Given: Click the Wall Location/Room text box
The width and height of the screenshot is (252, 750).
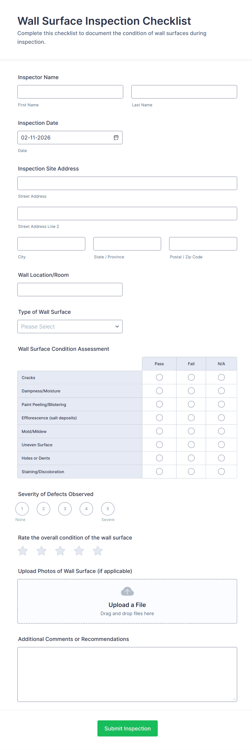Looking at the screenshot, I should 70,289.
